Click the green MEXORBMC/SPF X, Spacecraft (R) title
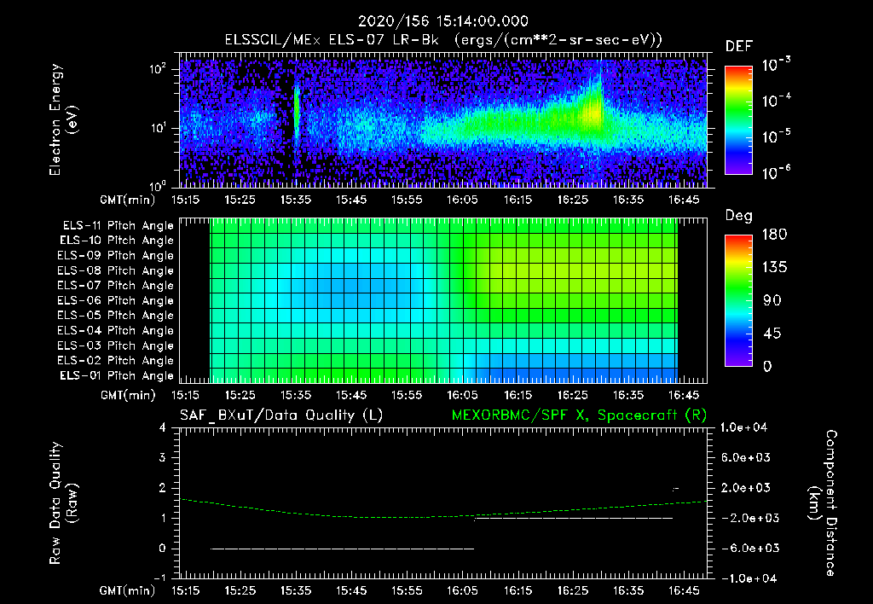 [x=579, y=415]
